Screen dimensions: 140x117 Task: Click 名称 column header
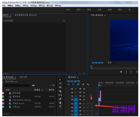click(8, 90)
